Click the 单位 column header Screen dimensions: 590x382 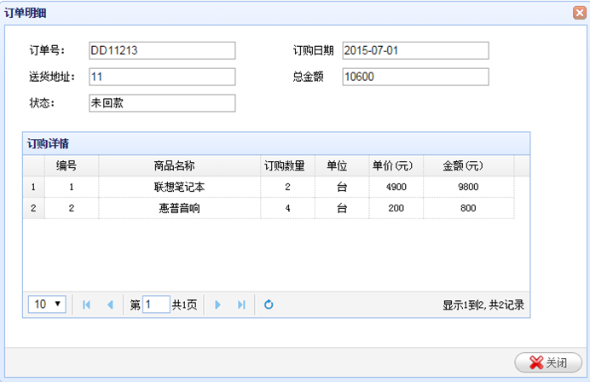tap(342, 165)
